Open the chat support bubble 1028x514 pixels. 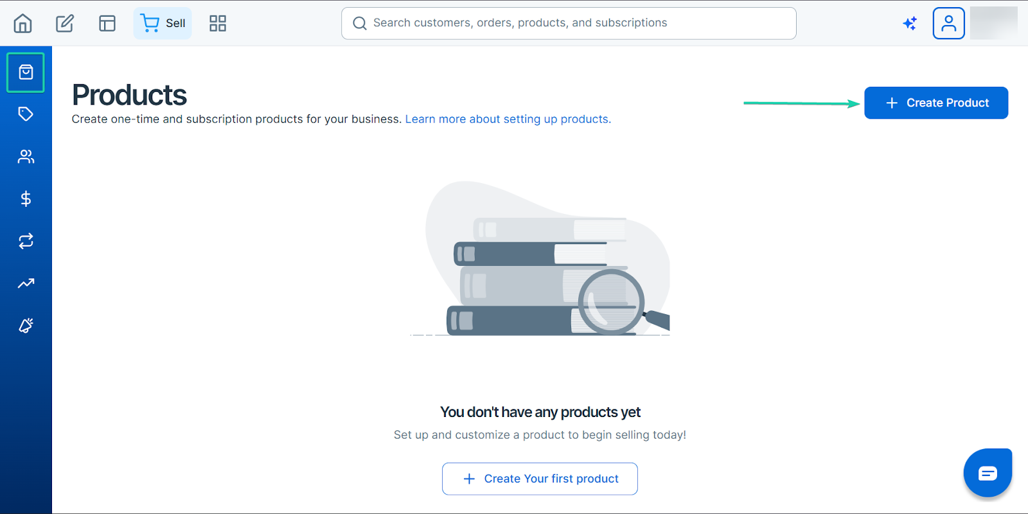[988, 473]
